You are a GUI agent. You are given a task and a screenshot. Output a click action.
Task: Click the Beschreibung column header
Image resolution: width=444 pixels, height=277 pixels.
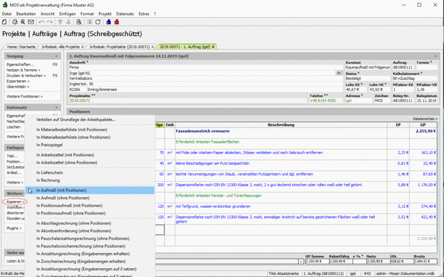(281, 125)
